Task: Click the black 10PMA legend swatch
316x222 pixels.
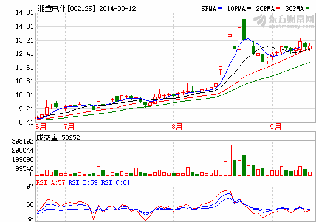Action: pyautogui.click(x=249, y=9)
